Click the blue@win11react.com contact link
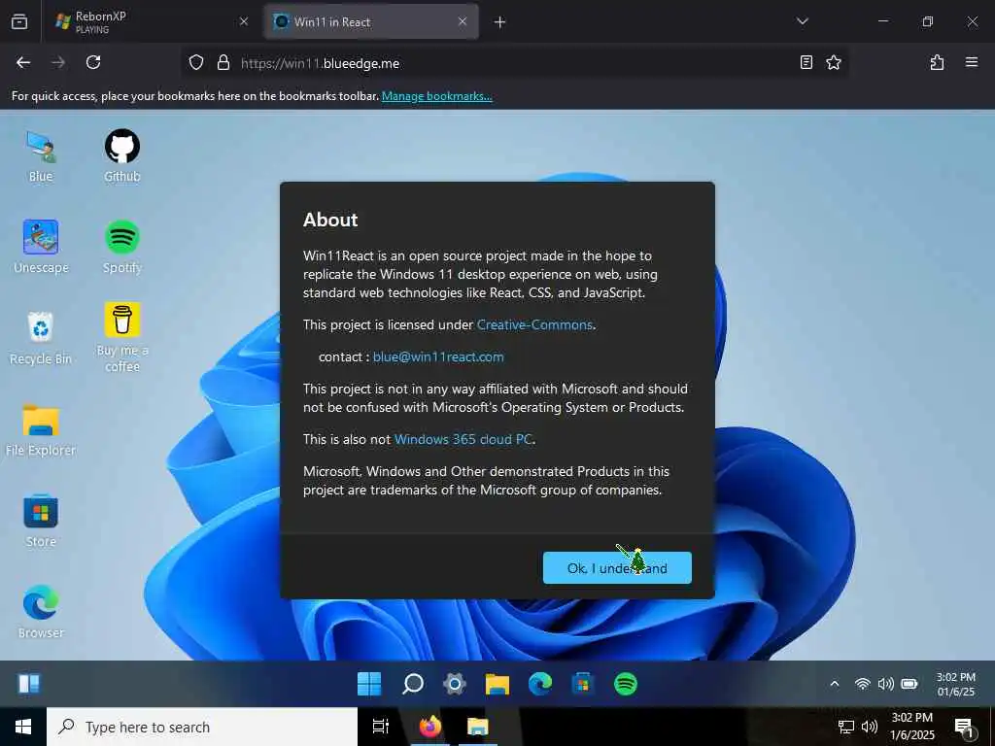The width and height of the screenshot is (995, 746). [x=438, y=357]
